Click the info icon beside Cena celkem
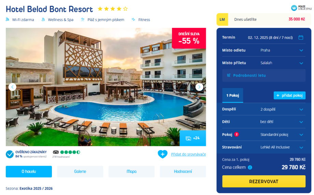The image size is (314, 195). (x=250, y=167)
